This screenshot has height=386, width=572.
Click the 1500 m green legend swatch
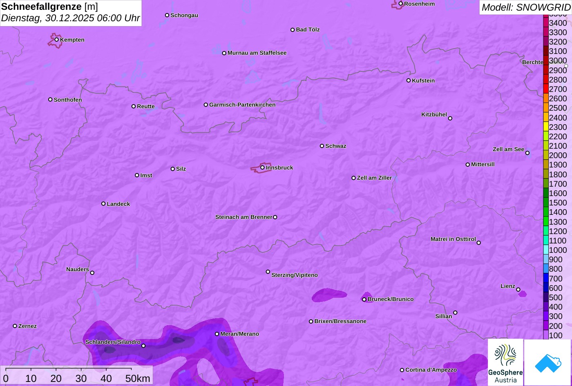[x=545, y=202]
